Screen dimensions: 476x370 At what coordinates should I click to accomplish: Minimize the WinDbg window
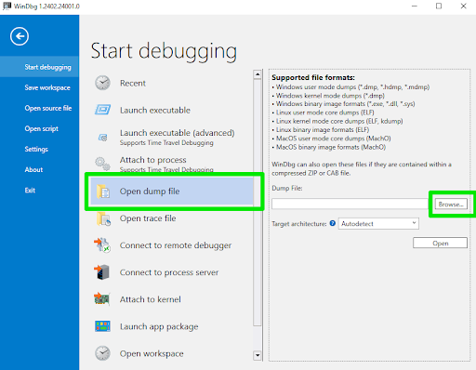point(415,6)
